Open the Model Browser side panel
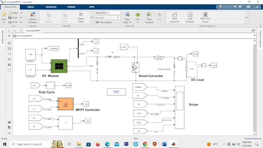Viewport: 263px width, 148px height. click(x=2, y=37)
